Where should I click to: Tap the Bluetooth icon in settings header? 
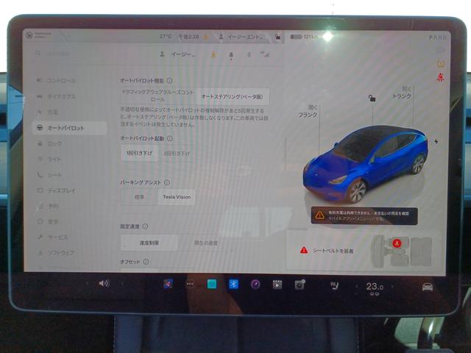249,54
